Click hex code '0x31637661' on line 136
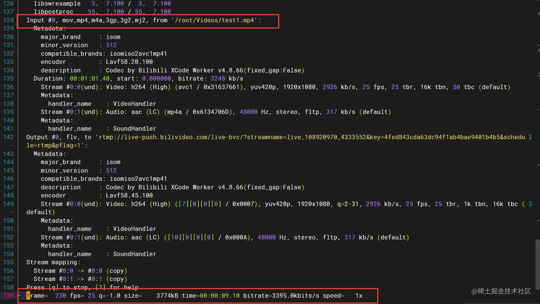Image resolution: width=540 pixels, height=304 pixels. pyautogui.click(x=221, y=87)
